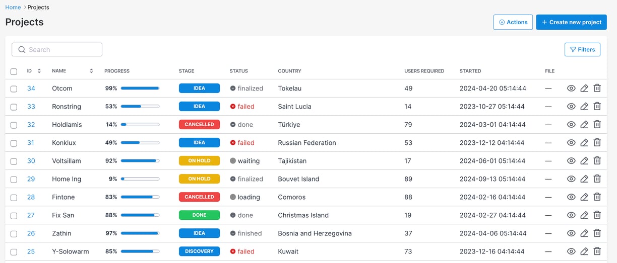Viewport: 617px width, 263px height.
Task: Click the eye icon for Konklux
Action: click(571, 142)
